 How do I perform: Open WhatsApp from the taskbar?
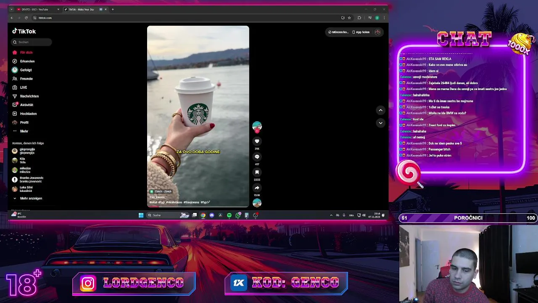[x=238, y=215]
